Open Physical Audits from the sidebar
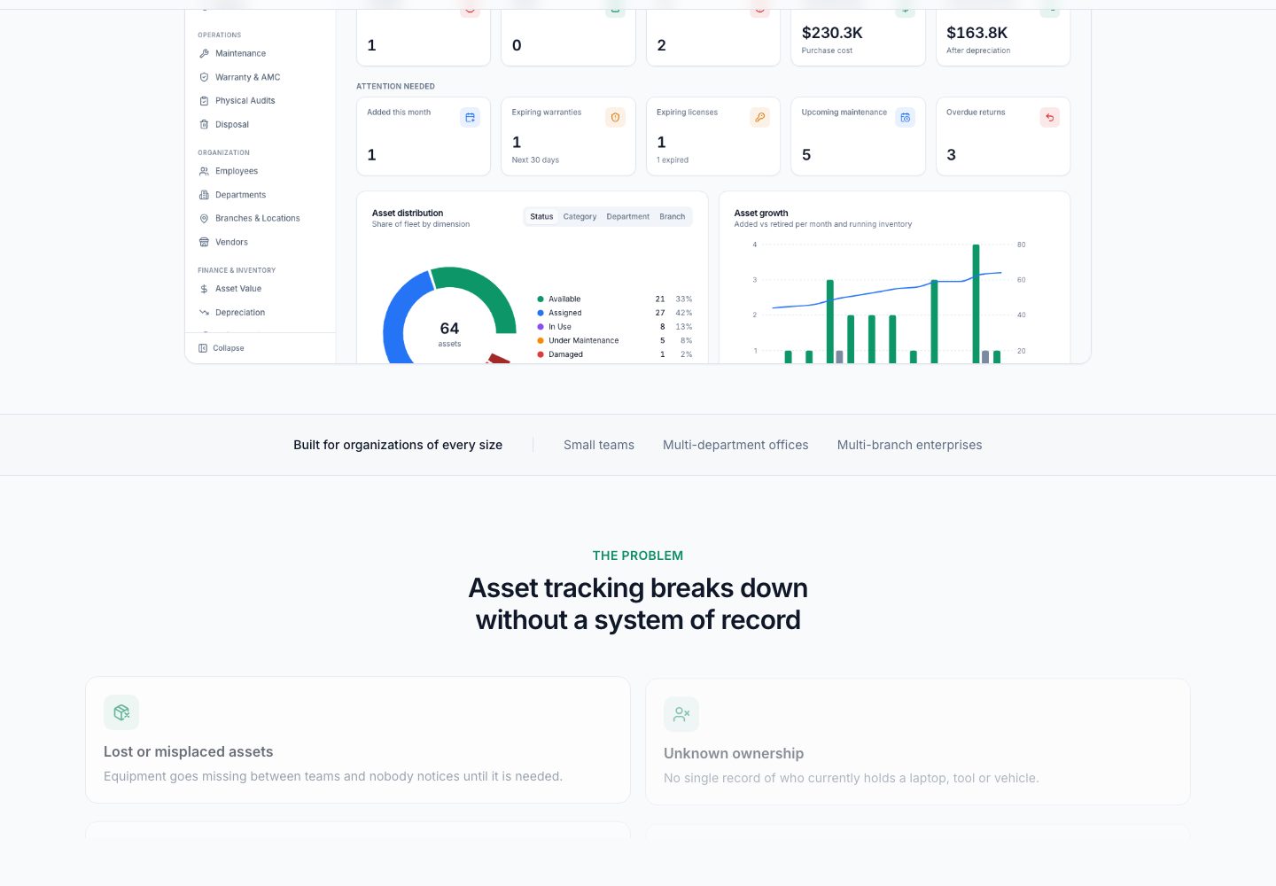Image resolution: width=1276 pixels, height=886 pixels. point(245,101)
